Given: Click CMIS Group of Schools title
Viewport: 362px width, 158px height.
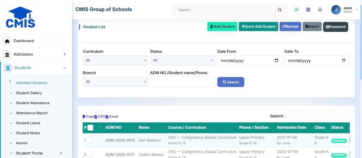Looking at the screenshot, I should [x=104, y=10].
